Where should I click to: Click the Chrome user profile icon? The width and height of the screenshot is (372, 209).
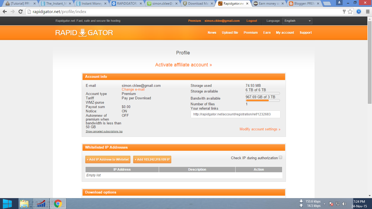click(339, 2)
